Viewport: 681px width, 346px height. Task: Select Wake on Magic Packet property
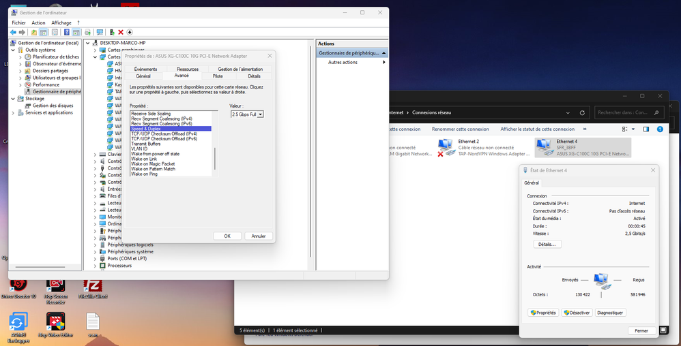tap(153, 164)
